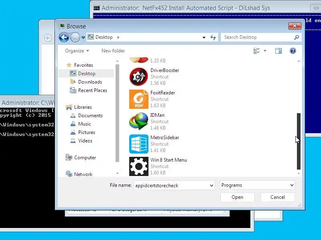Select Desktop in Favorites
Image resolution: width=321 pixels, height=240 pixels.
[x=87, y=74]
